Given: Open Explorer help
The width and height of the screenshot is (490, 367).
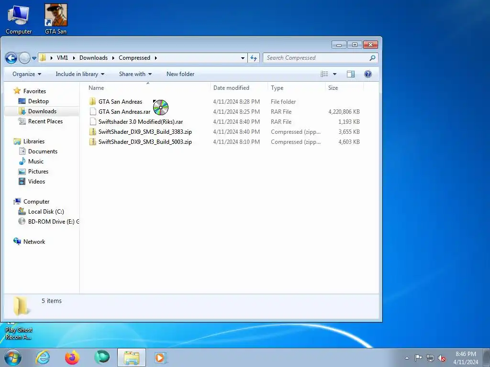Looking at the screenshot, I should pos(368,74).
